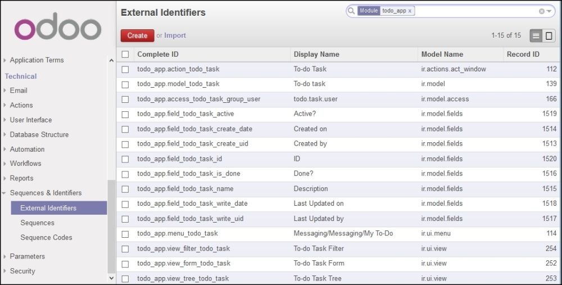Check the todo_app.view_form_todo_task row

[125, 264]
